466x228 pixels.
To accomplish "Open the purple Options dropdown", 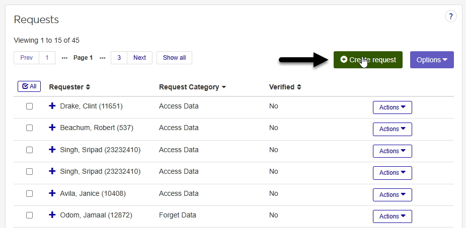I will point(432,60).
